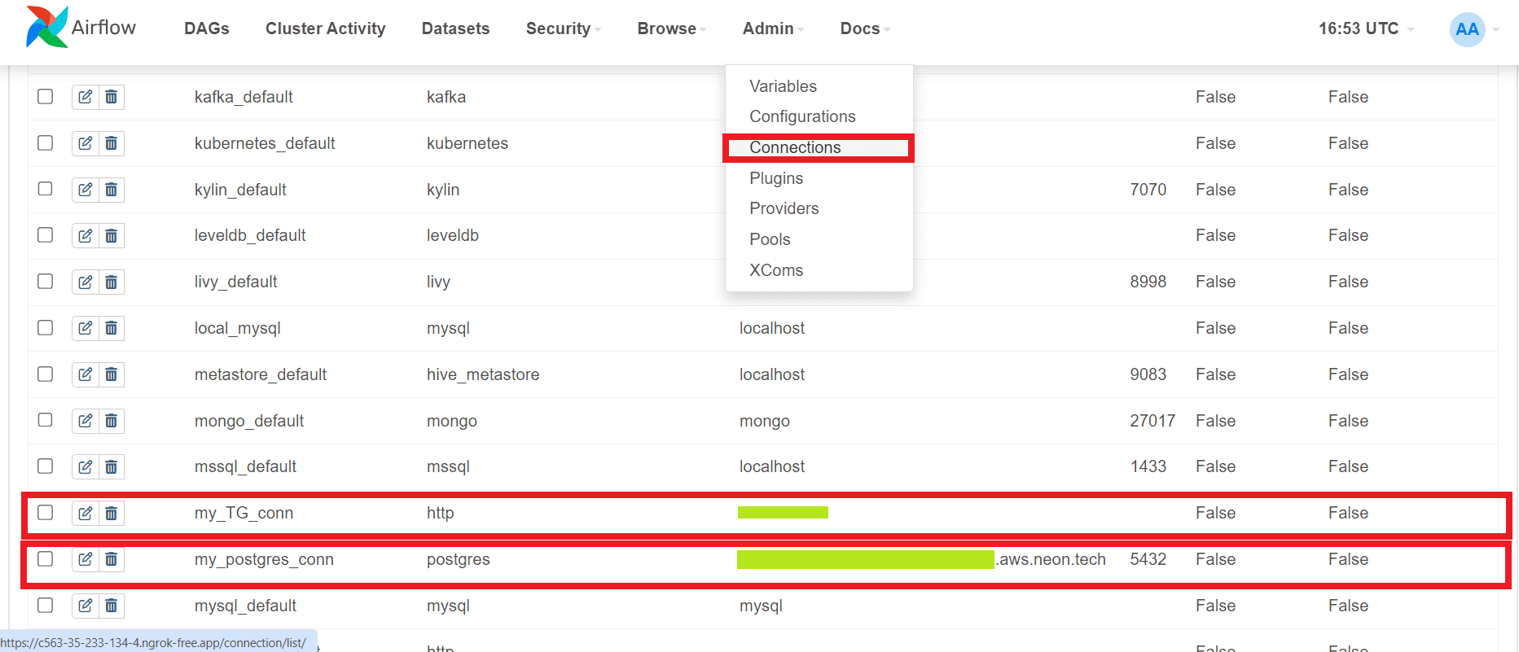Screen dimensions: 1519x652
Task: Open the AA user avatar menu
Action: [1468, 29]
